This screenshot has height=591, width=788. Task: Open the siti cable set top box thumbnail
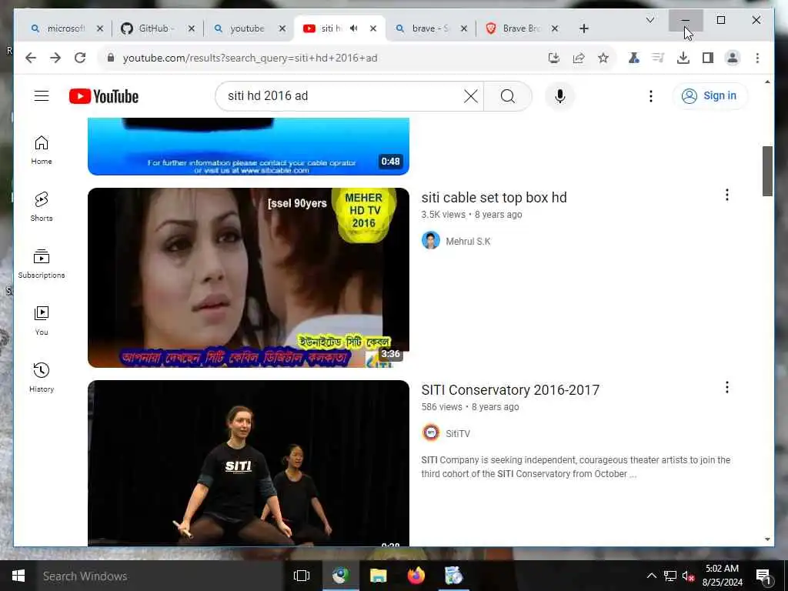(x=249, y=277)
